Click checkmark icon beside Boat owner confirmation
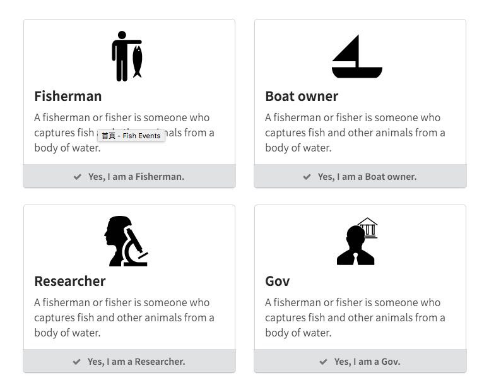Image resolution: width=477 pixels, height=380 pixels. click(307, 177)
